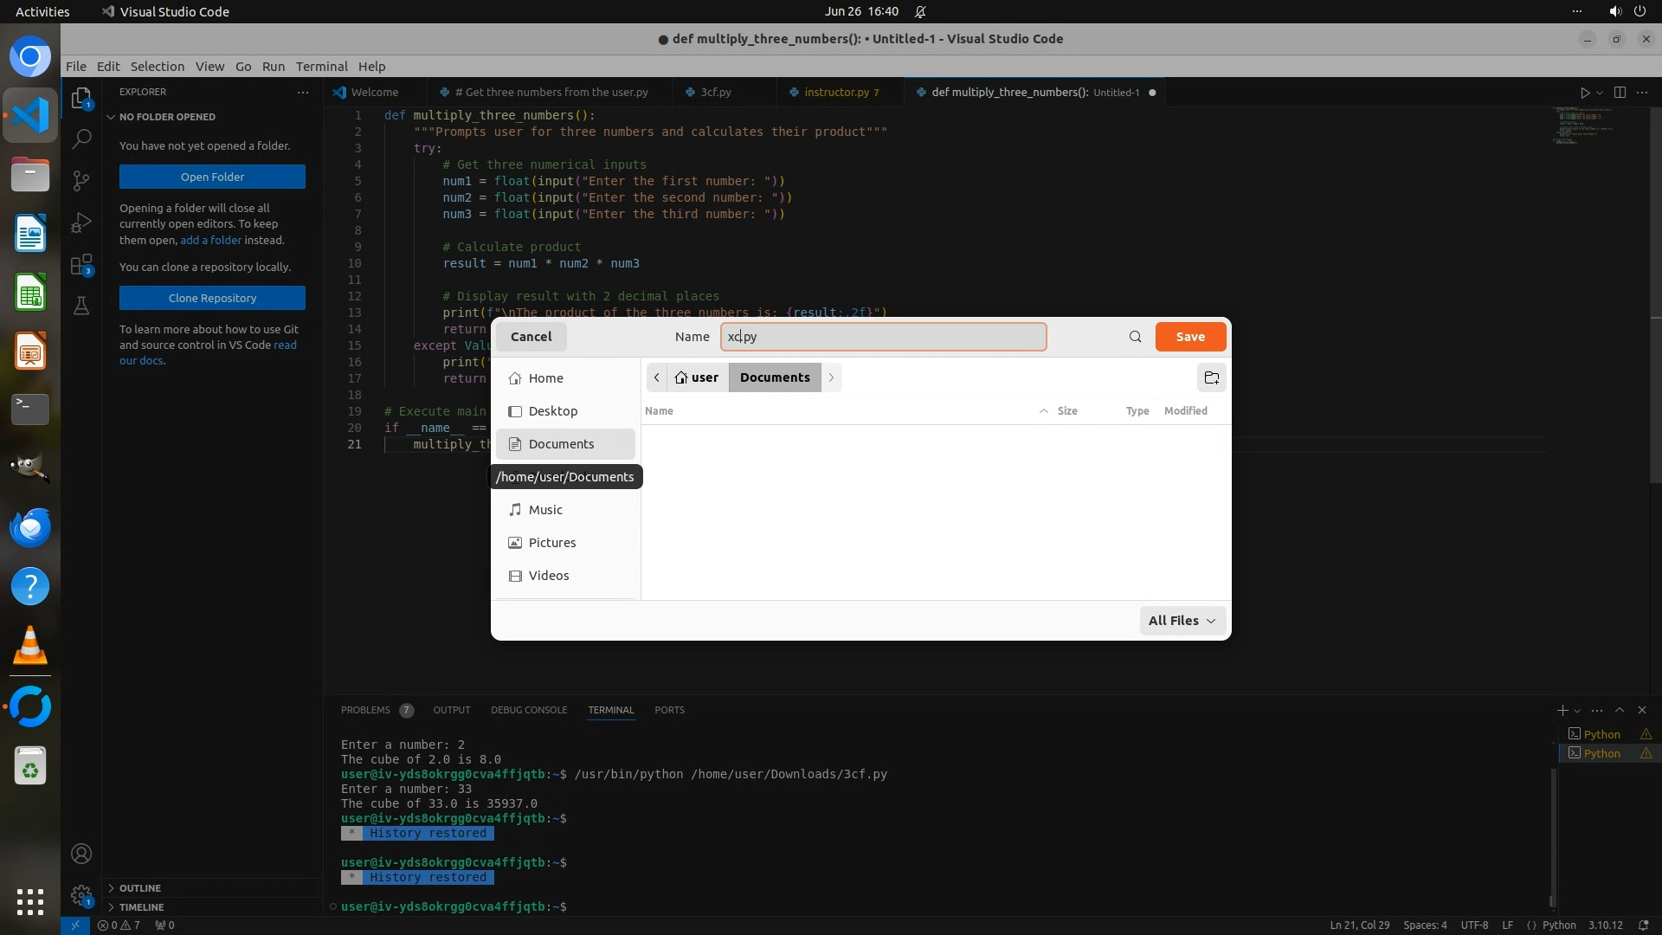
Task: Open Run and Debug view icon
Action: pyautogui.click(x=81, y=222)
